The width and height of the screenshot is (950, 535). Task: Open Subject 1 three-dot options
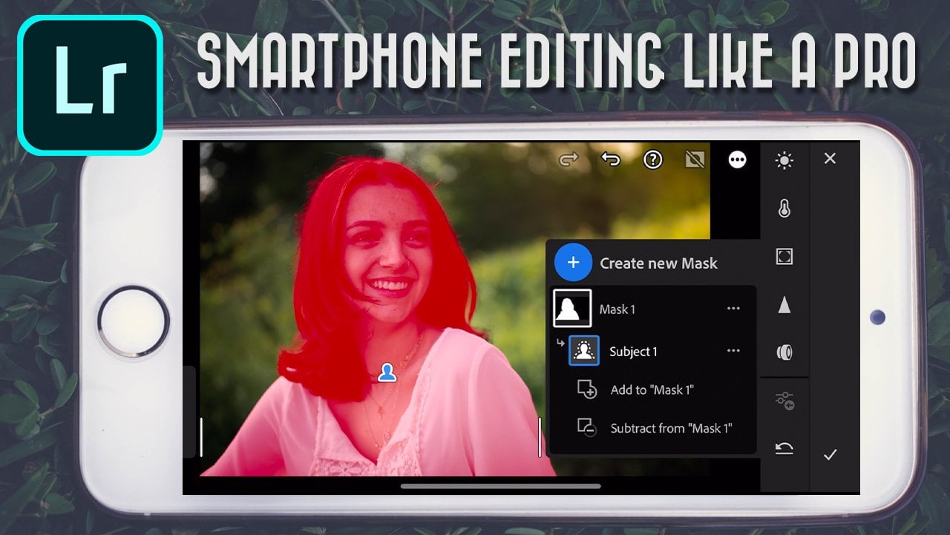point(733,351)
